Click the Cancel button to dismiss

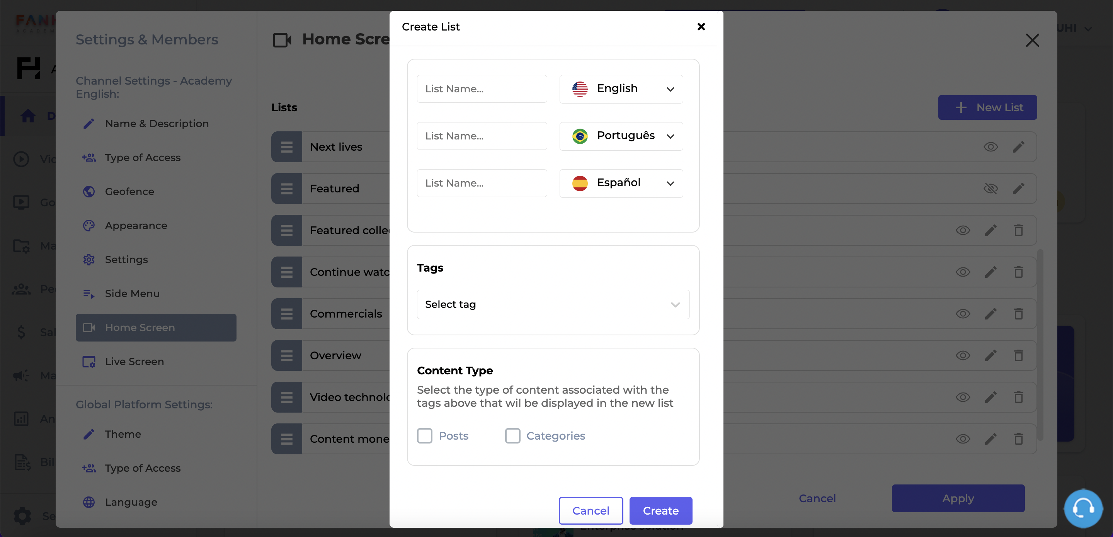click(591, 511)
